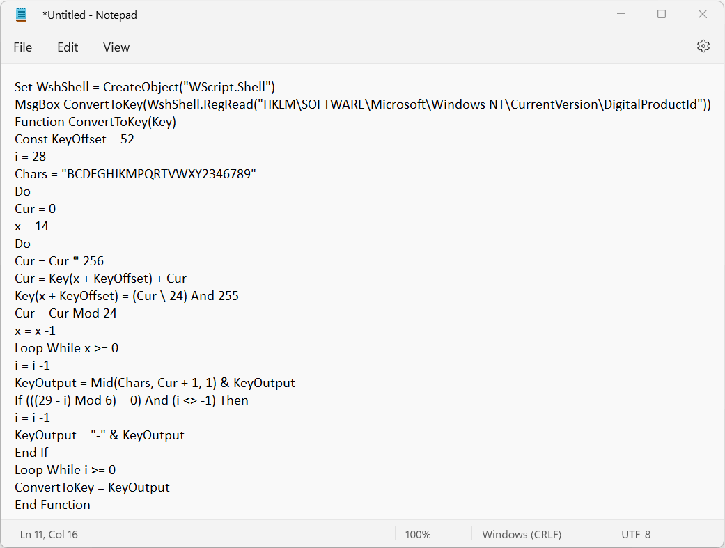
Task: Click the Cur = Cur Mod 24 line
Action: [x=65, y=313]
